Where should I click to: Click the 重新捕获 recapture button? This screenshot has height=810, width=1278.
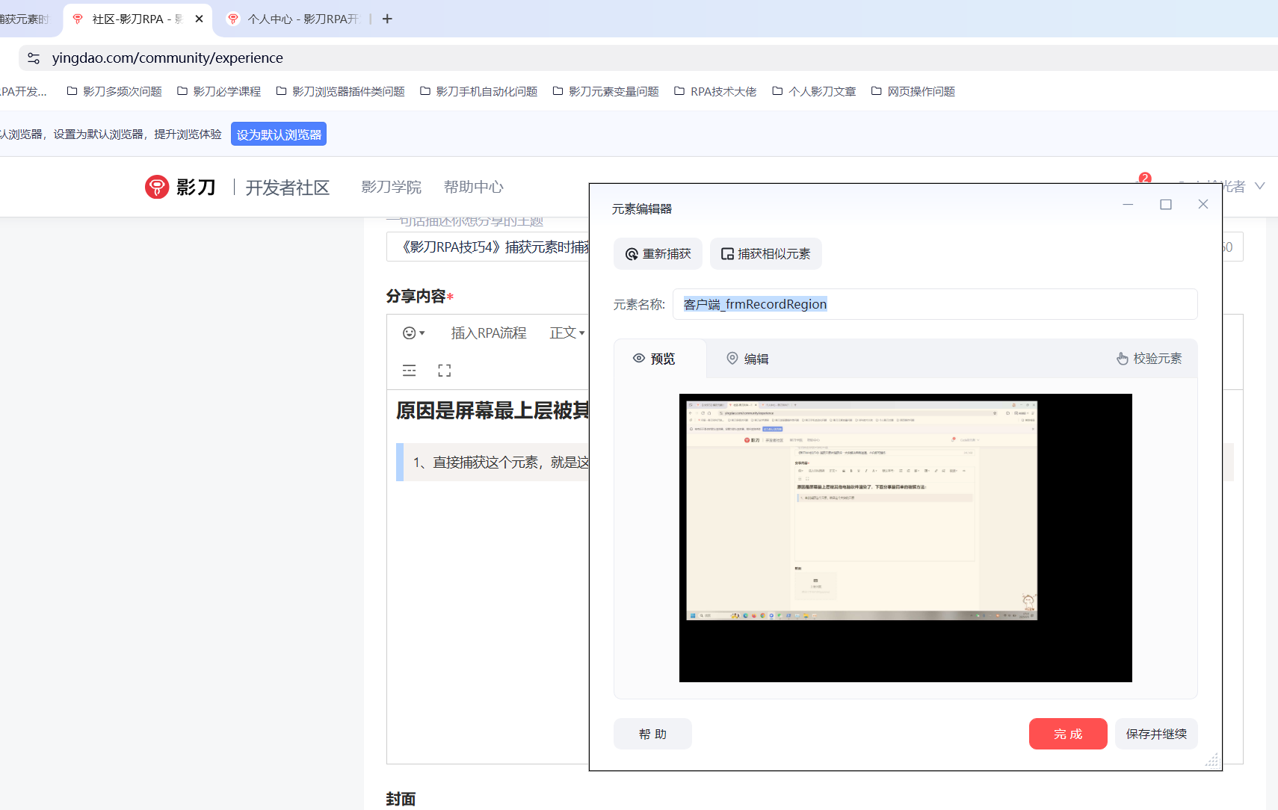(658, 254)
